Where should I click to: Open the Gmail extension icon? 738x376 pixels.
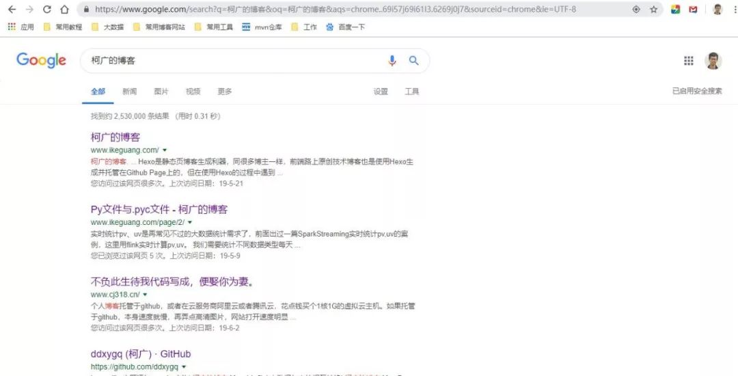click(693, 10)
